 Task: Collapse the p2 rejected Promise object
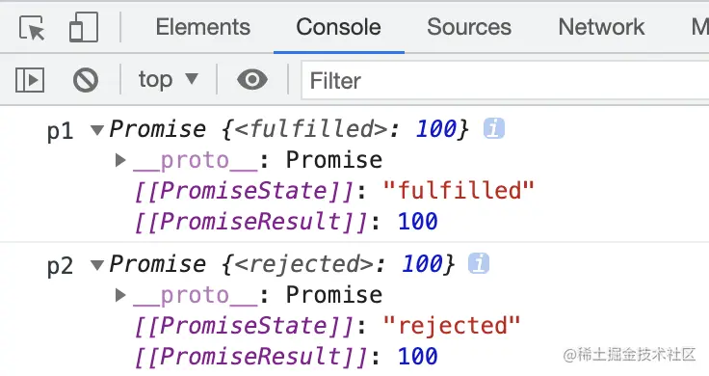coord(97,265)
